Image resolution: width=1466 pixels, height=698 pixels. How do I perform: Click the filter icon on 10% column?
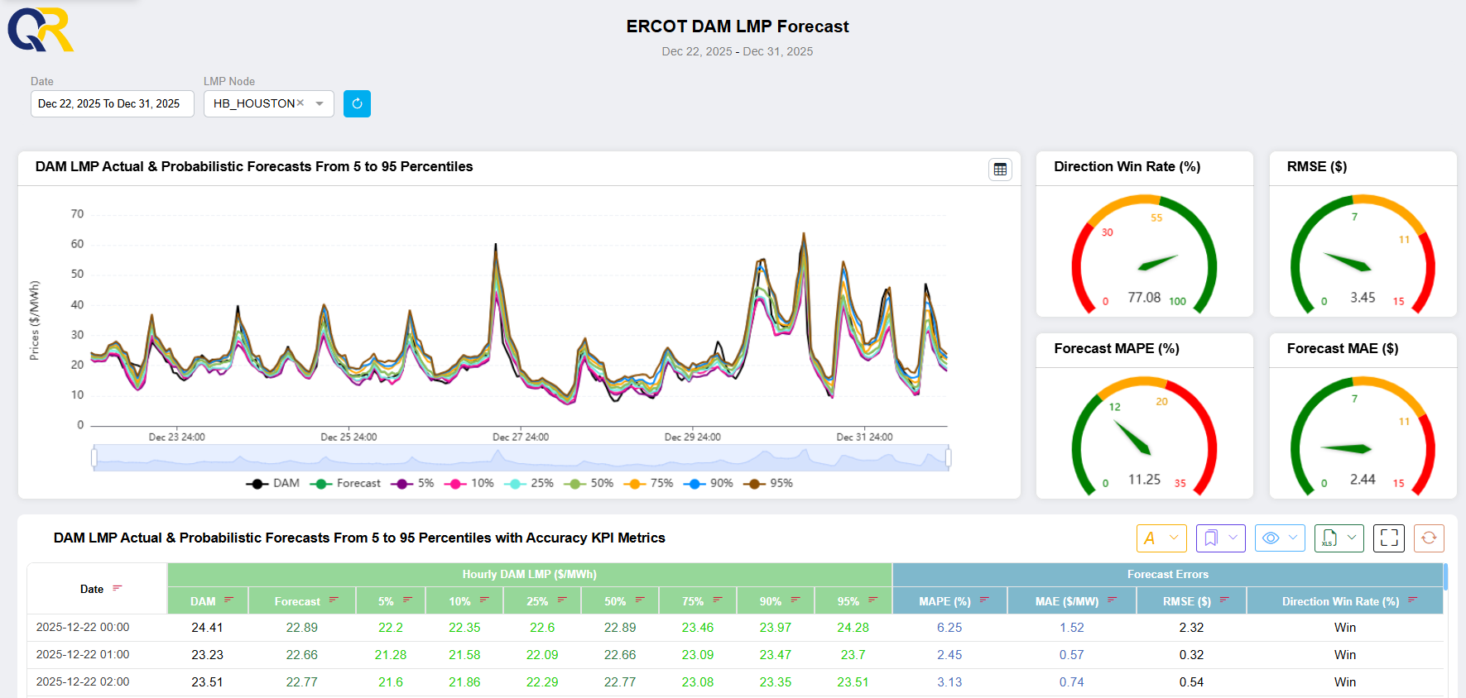(x=484, y=600)
